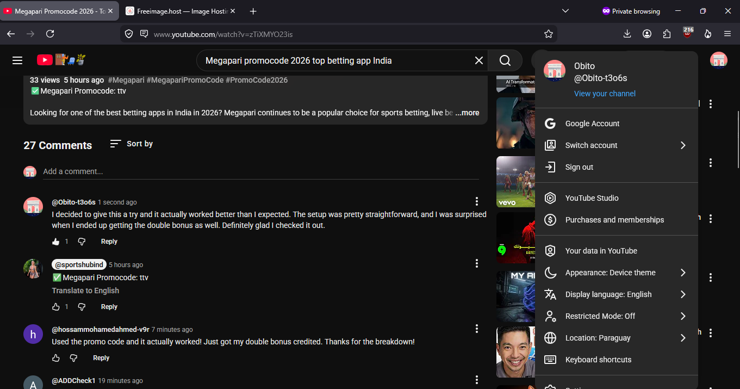Open Keyboard shortcuts from the menu
Viewport: 740px width, 389px height.
point(617,360)
